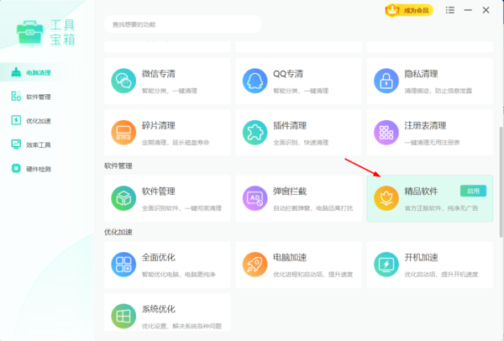Image resolution: width=504 pixels, height=341 pixels.
Task: Minimize the toolbox window
Action: pyautogui.click(x=468, y=10)
